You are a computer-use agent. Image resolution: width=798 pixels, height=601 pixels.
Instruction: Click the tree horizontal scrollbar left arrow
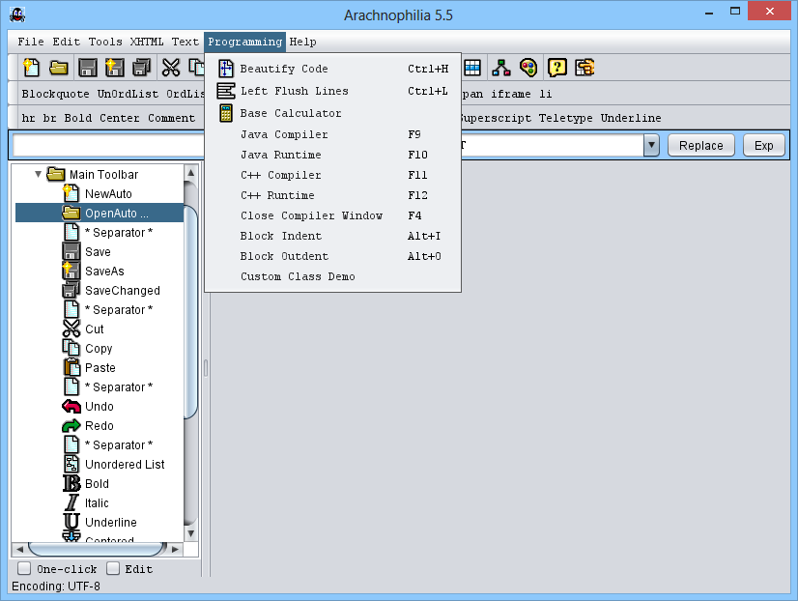click(19, 549)
